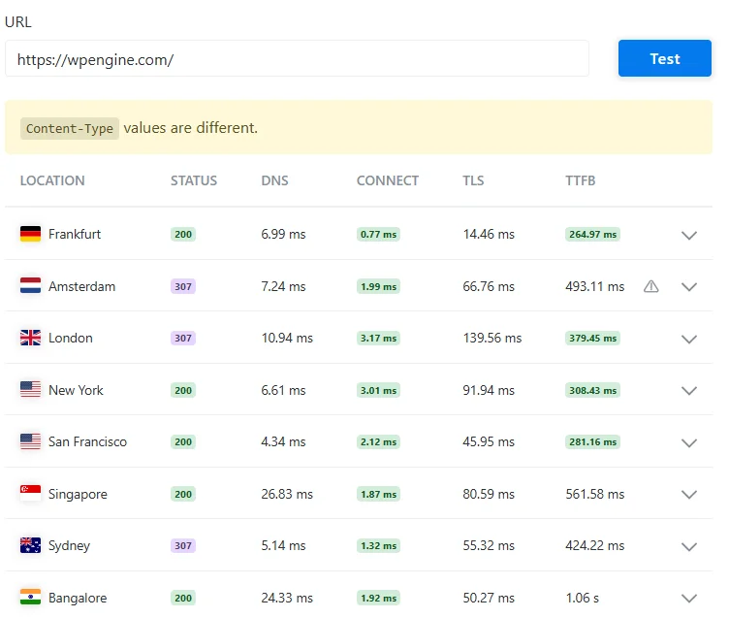Click the Singapore flag icon
This screenshot has height=618, width=729.
coord(30,493)
